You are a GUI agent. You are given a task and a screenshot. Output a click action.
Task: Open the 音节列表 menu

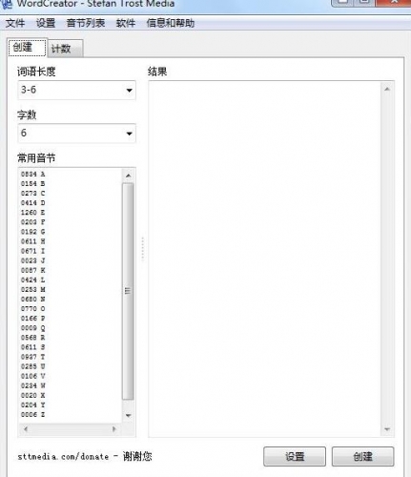click(86, 23)
